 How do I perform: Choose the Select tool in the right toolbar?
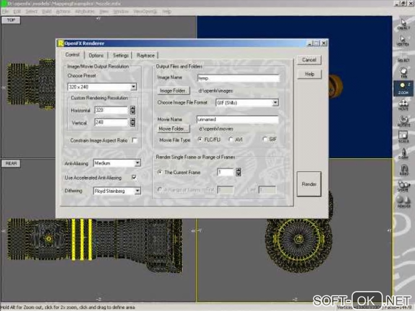coord(403,60)
